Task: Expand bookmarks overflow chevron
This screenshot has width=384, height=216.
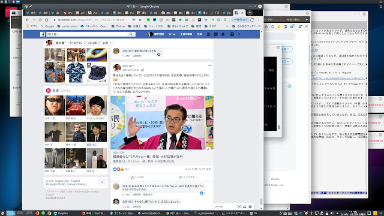Action: point(227,26)
